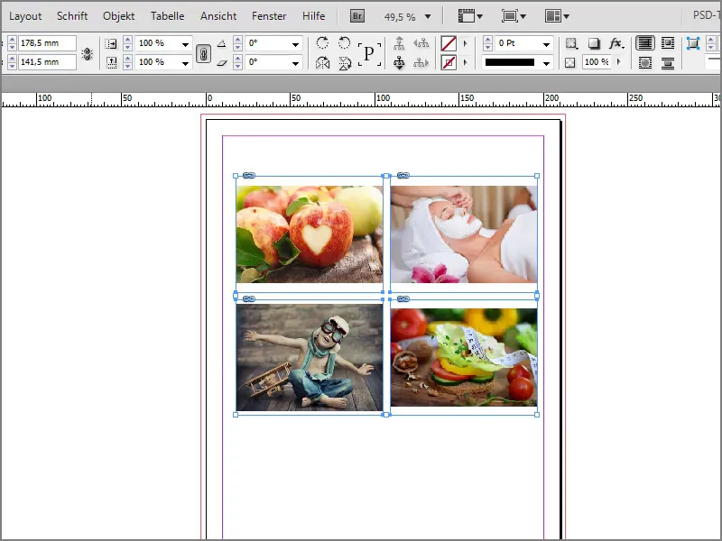Viewport: 722px width, 541px height.
Task: Click the screen mode icon in the application bar
Action: 512,15
